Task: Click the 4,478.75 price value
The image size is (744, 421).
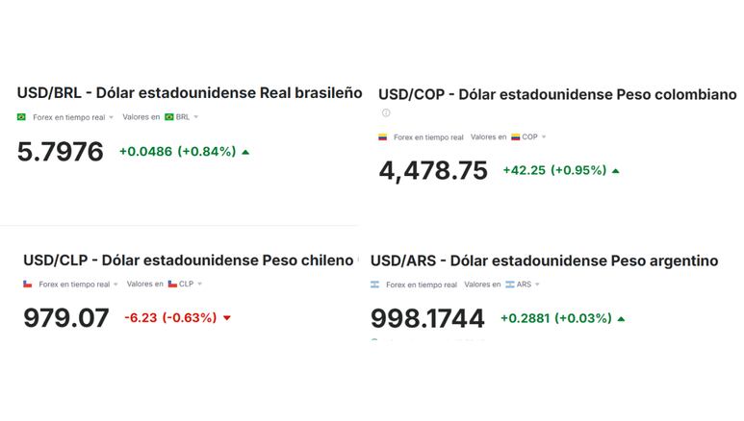Action: pyautogui.click(x=433, y=171)
